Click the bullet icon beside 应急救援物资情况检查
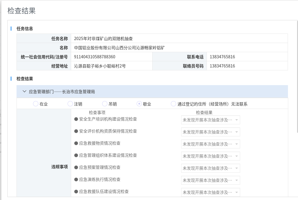Image resolution: width=298 pixels, height=200 pixels. click(x=76, y=143)
